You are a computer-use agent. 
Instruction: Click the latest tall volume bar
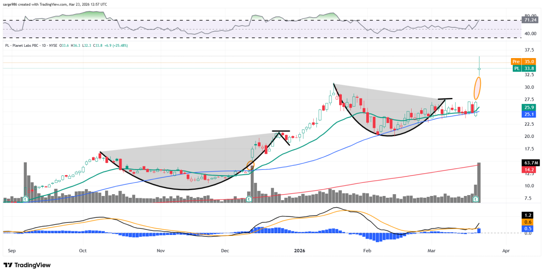[x=479, y=182]
